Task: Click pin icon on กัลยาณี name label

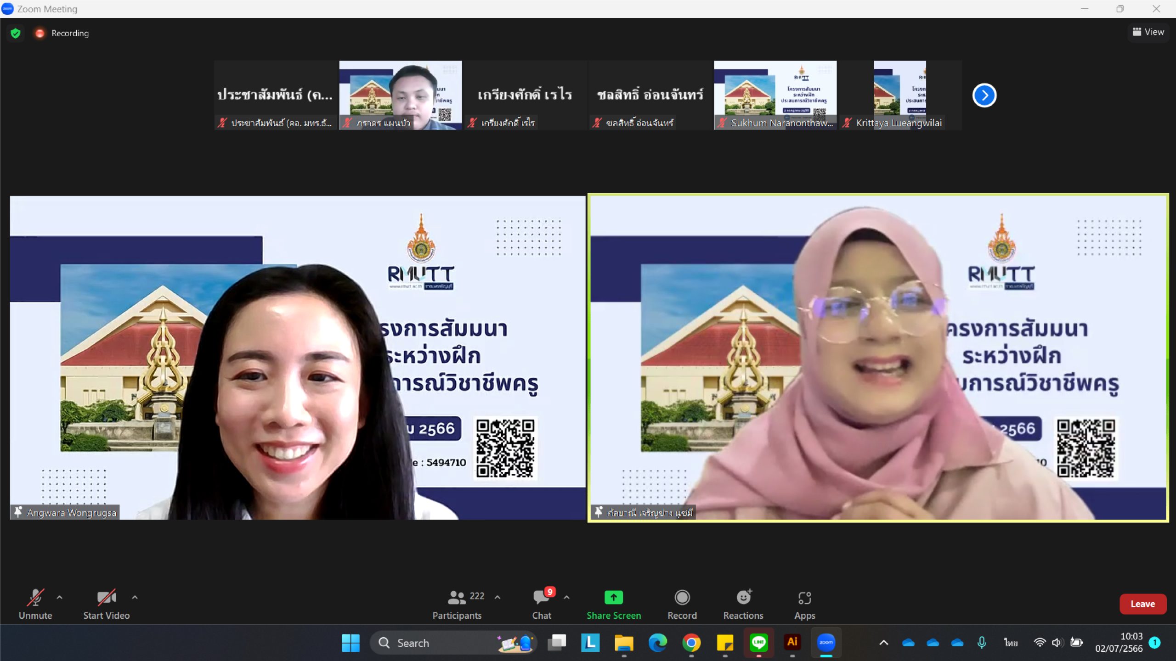Action: click(599, 512)
